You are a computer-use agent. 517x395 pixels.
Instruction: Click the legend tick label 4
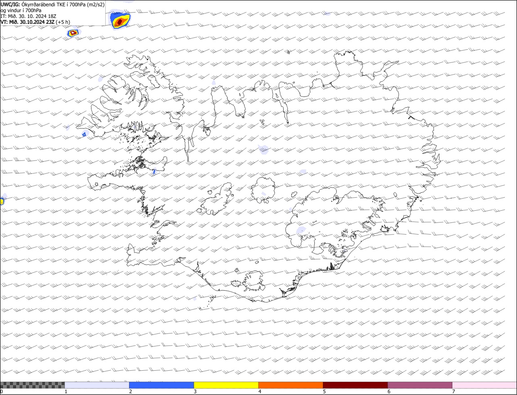[260, 391]
